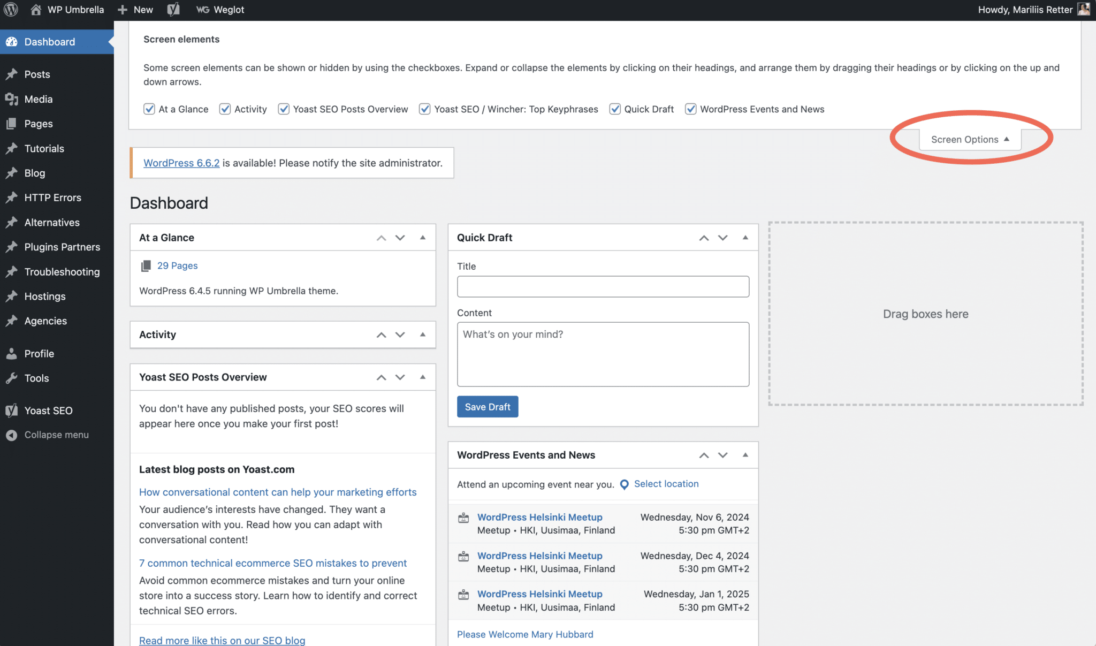
Task: Move At a Glance box down with arrow
Action: pos(400,238)
